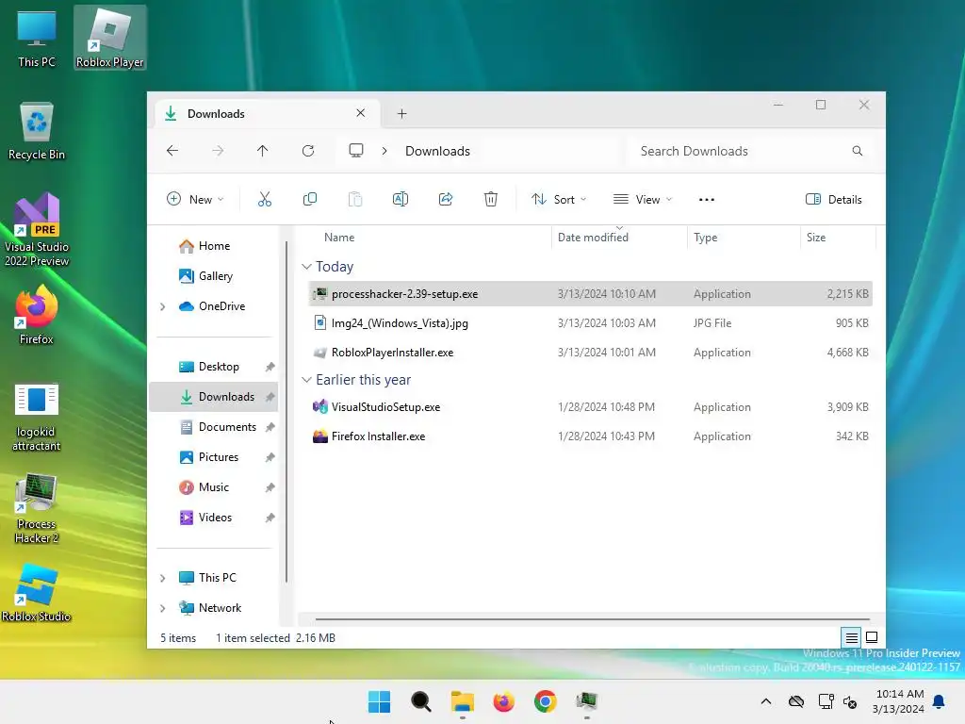
Task: Open Music in the navigation pane
Action: [213, 487]
